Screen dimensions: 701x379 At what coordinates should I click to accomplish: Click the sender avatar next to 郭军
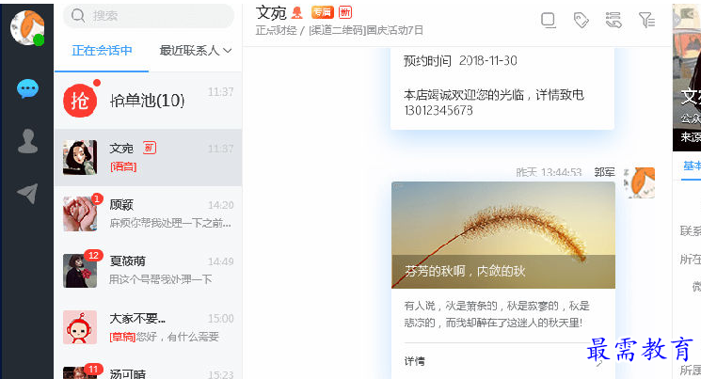(639, 182)
